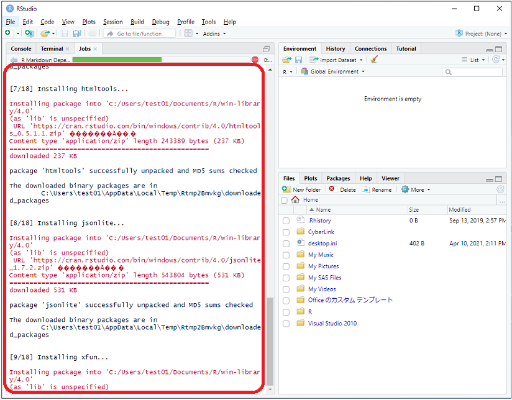This screenshot has width=512, height=400.
Task: Open the List view dropdown
Action: tap(473, 60)
